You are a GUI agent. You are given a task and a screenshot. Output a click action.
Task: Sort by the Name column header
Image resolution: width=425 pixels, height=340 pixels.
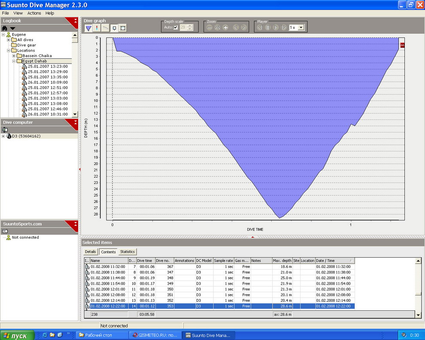coord(109,261)
